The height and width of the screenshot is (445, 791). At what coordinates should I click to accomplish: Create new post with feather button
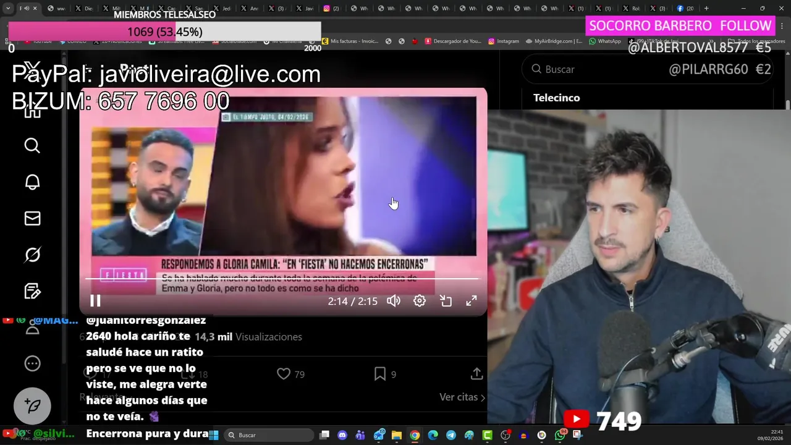click(32, 405)
